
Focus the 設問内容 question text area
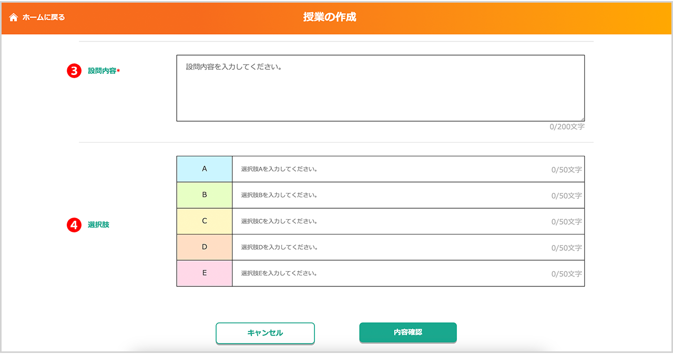[380, 88]
